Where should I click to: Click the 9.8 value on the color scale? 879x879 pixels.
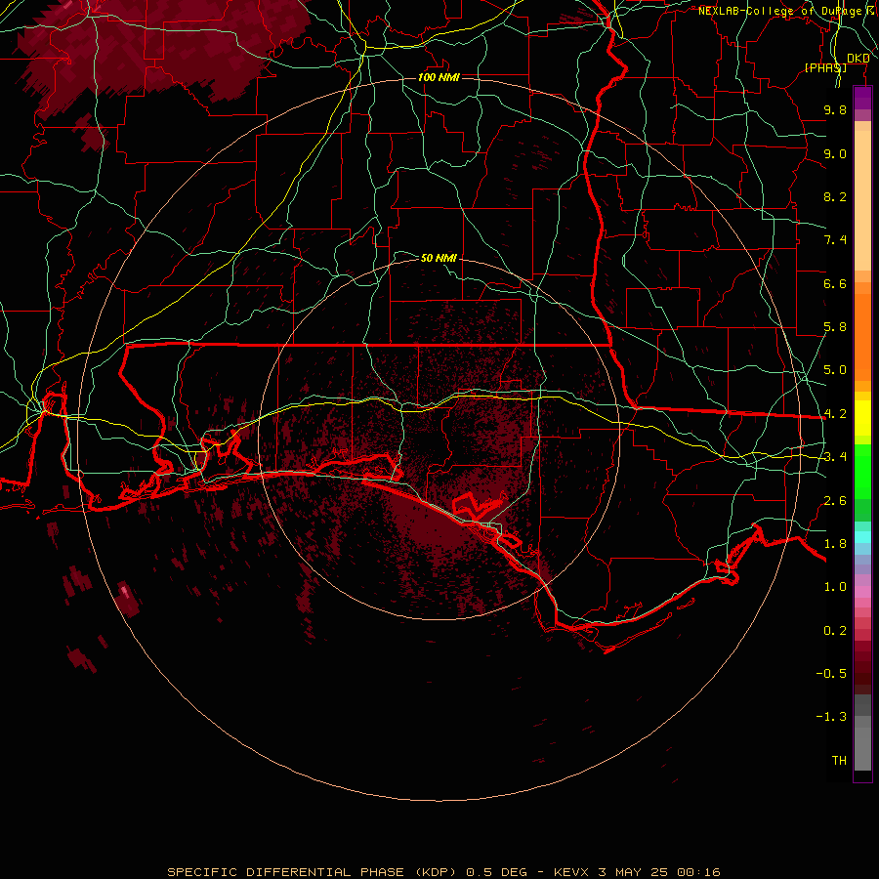point(835,109)
